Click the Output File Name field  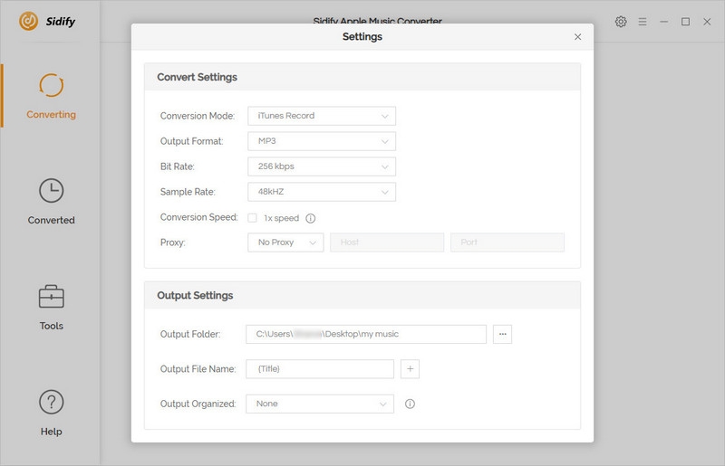pos(320,369)
